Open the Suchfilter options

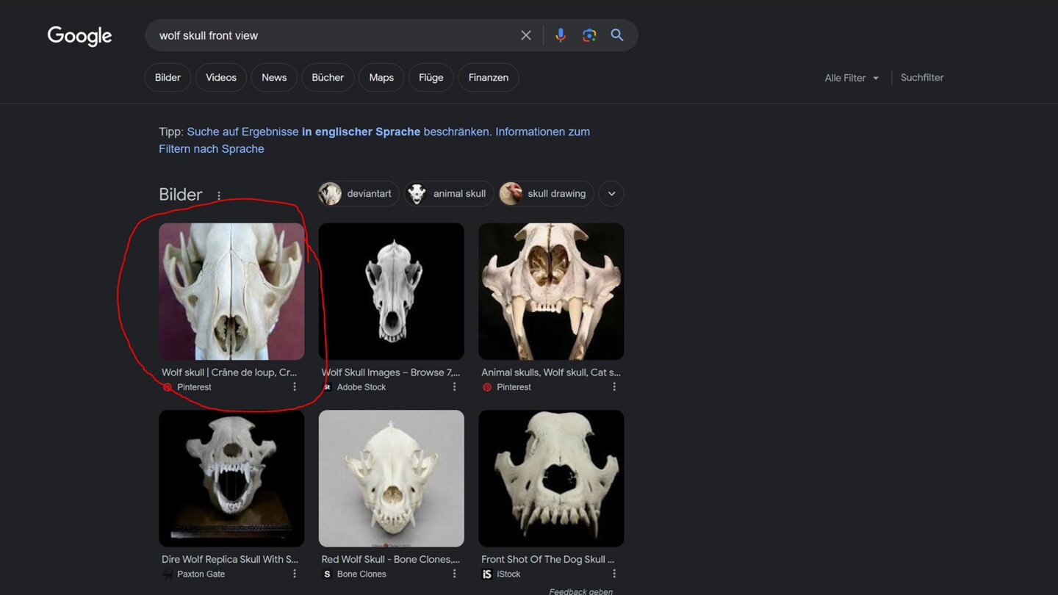pos(922,77)
